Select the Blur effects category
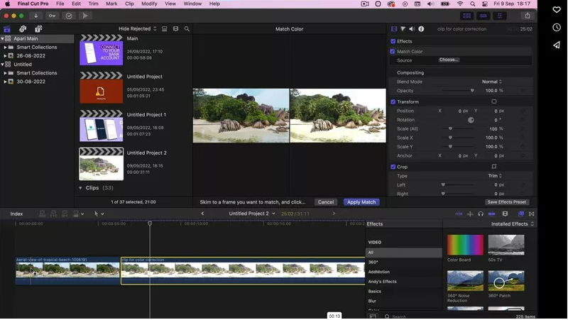 coord(372,301)
